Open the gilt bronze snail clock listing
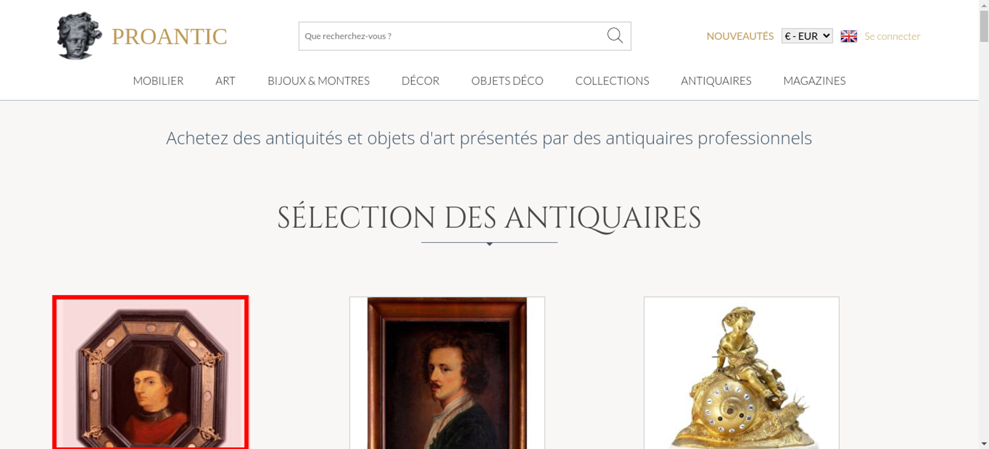Viewport: 989px width, 449px height. point(741,373)
